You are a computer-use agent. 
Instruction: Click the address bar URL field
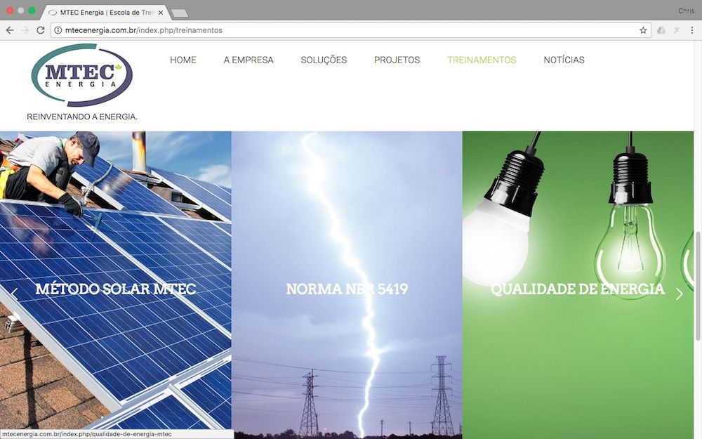[351, 30]
